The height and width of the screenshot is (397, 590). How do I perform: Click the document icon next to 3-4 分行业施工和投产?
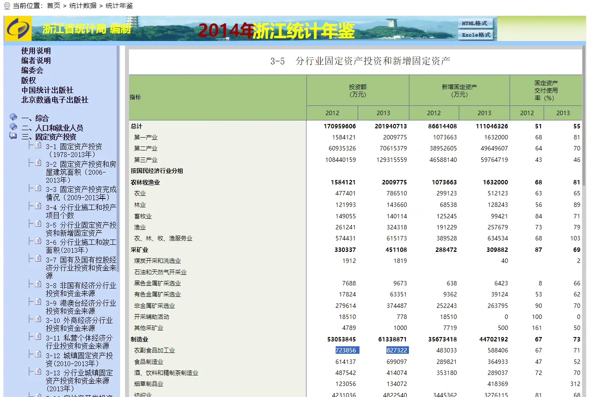(x=38, y=206)
